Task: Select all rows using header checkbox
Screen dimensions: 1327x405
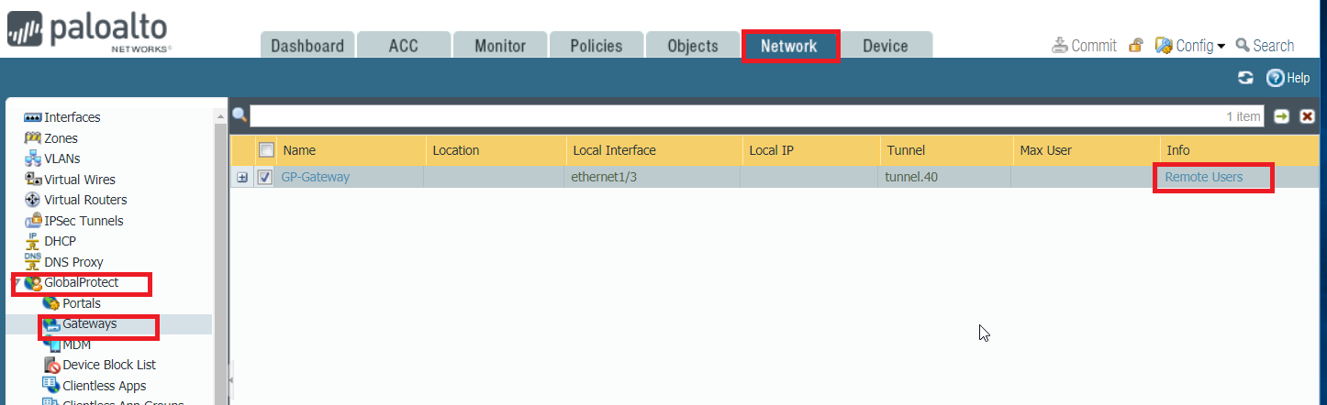Action: pos(266,149)
